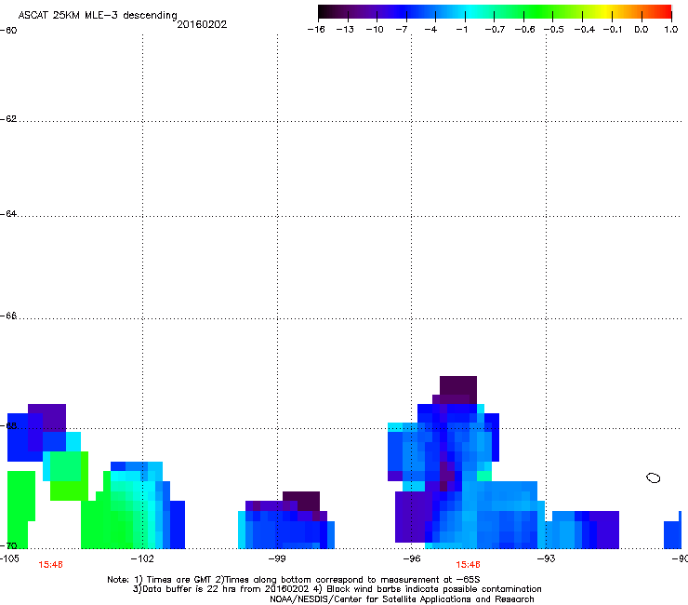688x605 pixels.
Task: Click the title "ASCAT 25KM MLE-3 descending"
Action: [x=98, y=16]
